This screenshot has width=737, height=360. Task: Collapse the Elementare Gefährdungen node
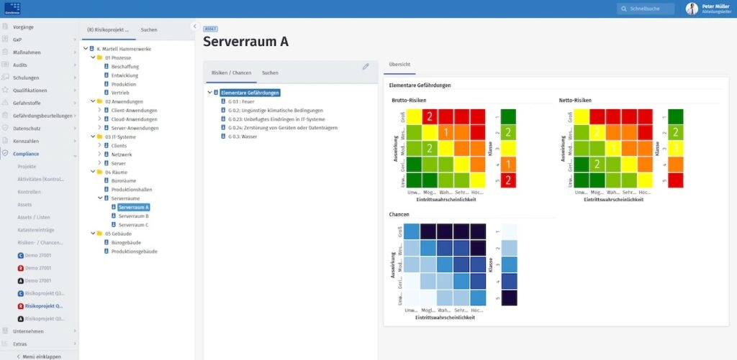(x=209, y=93)
